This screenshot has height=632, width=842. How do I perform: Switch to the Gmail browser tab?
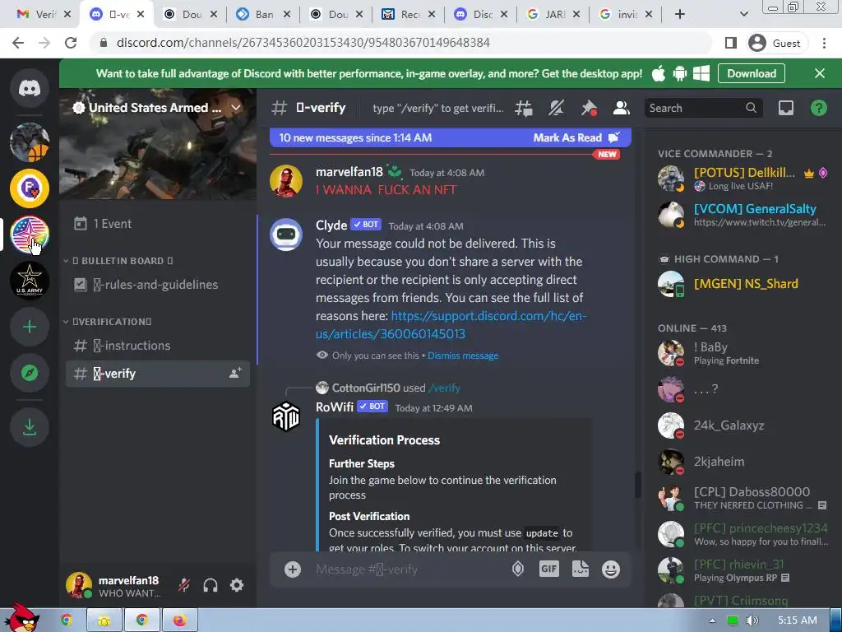[x=43, y=15]
